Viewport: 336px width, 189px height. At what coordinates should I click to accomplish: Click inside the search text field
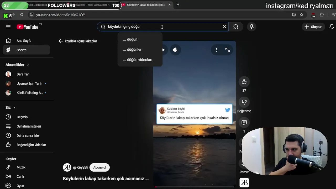(x=163, y=27)
